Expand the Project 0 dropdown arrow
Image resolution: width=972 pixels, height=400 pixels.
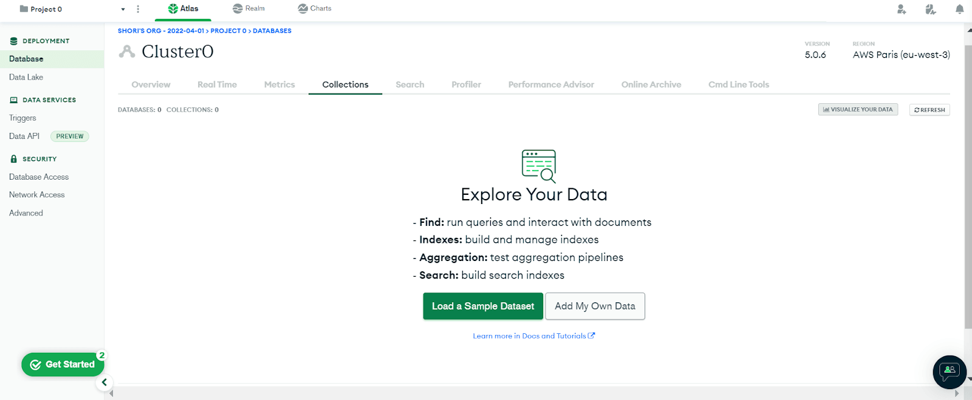pos(123,9)
